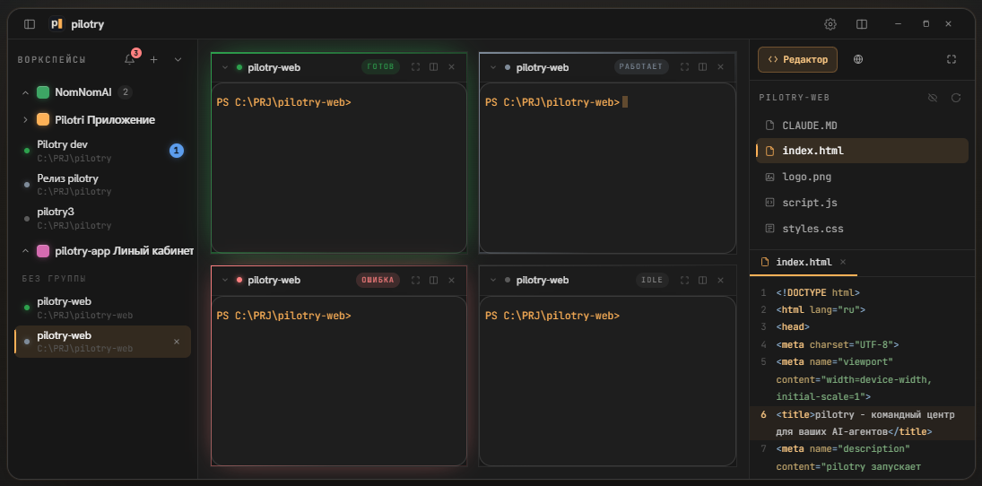The image size is (982, 486).
Task: Open settings gear in title bar
Action: tap(830, 24)
